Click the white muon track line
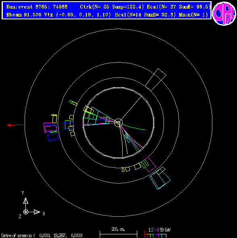Screen dimensions: 237x238 point(131,108)
